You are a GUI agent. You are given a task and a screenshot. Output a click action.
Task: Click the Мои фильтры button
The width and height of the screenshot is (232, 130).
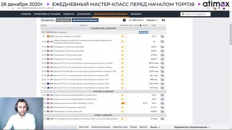47,20
